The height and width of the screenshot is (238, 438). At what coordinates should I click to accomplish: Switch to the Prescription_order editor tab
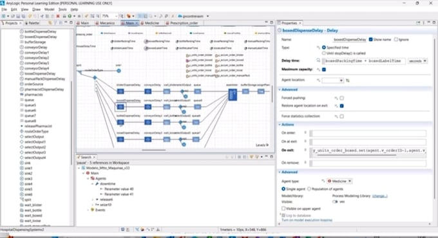(x=184, y=23)
